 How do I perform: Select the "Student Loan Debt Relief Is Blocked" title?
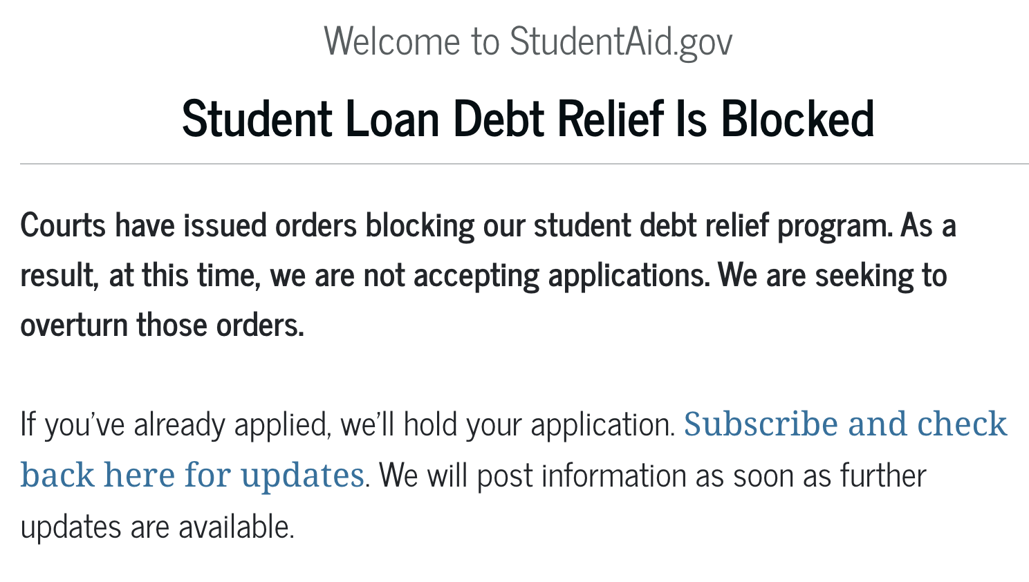click(x=528, y=118)
